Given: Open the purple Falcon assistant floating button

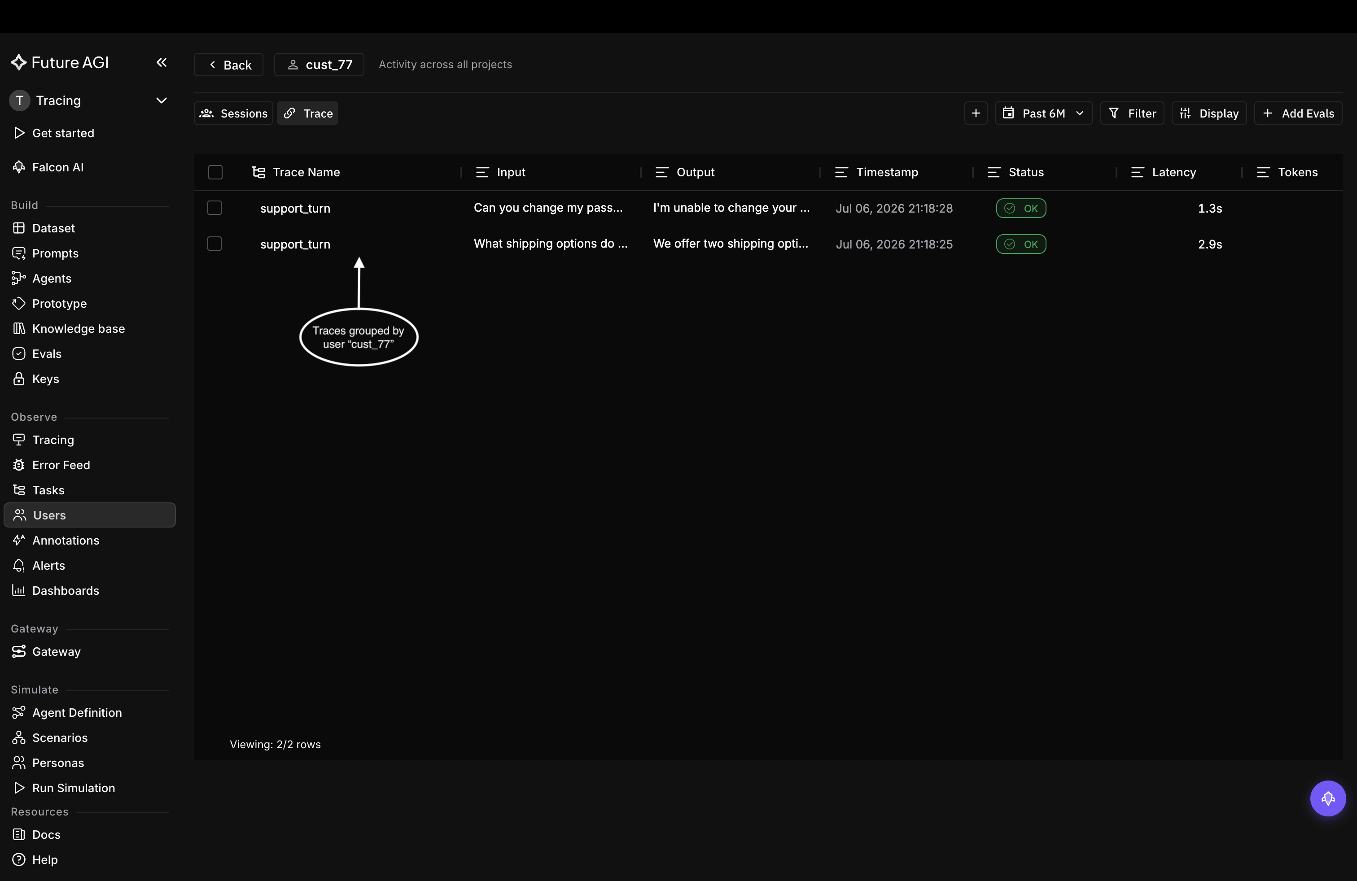Looking at the screenshot, I should pyautogui.click(x=1327, y=798).
